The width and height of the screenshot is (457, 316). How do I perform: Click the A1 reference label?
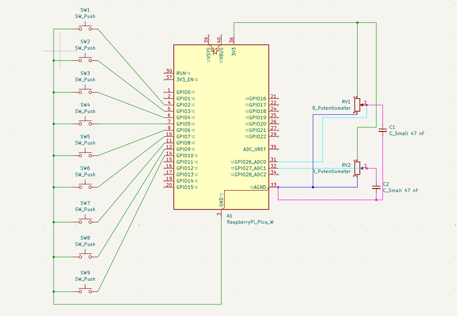[230, 216]
